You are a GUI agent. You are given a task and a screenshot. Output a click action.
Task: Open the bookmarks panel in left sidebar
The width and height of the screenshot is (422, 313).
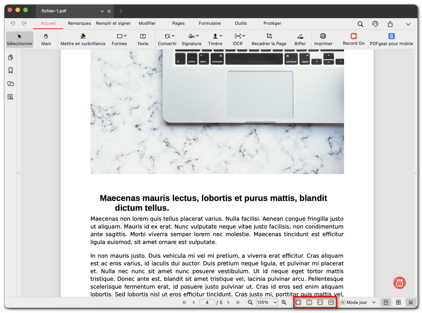pyautogui.click(x=11, y=71)
